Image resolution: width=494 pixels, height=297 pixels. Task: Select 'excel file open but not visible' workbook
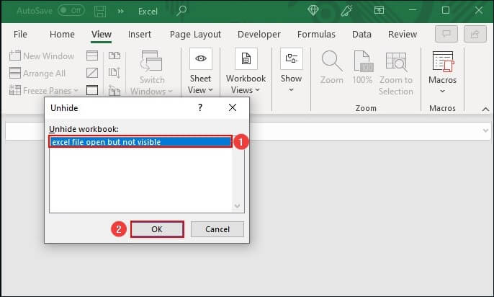(140, 142)
